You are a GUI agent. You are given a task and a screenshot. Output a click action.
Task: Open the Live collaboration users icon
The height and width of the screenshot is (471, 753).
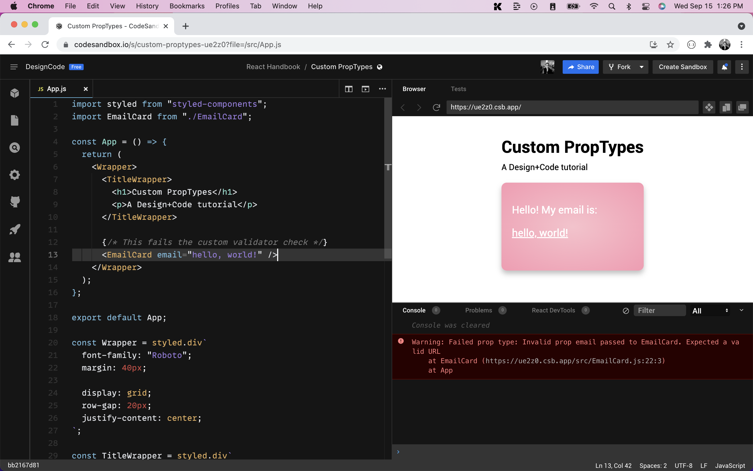[15, 257]
